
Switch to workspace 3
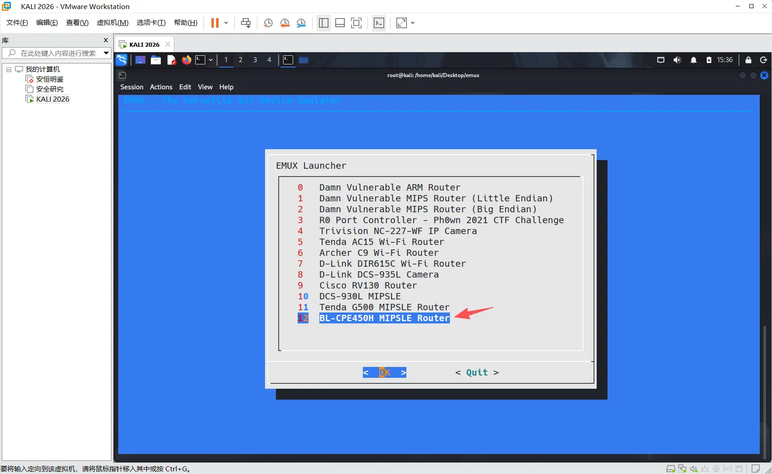[255, 60]
